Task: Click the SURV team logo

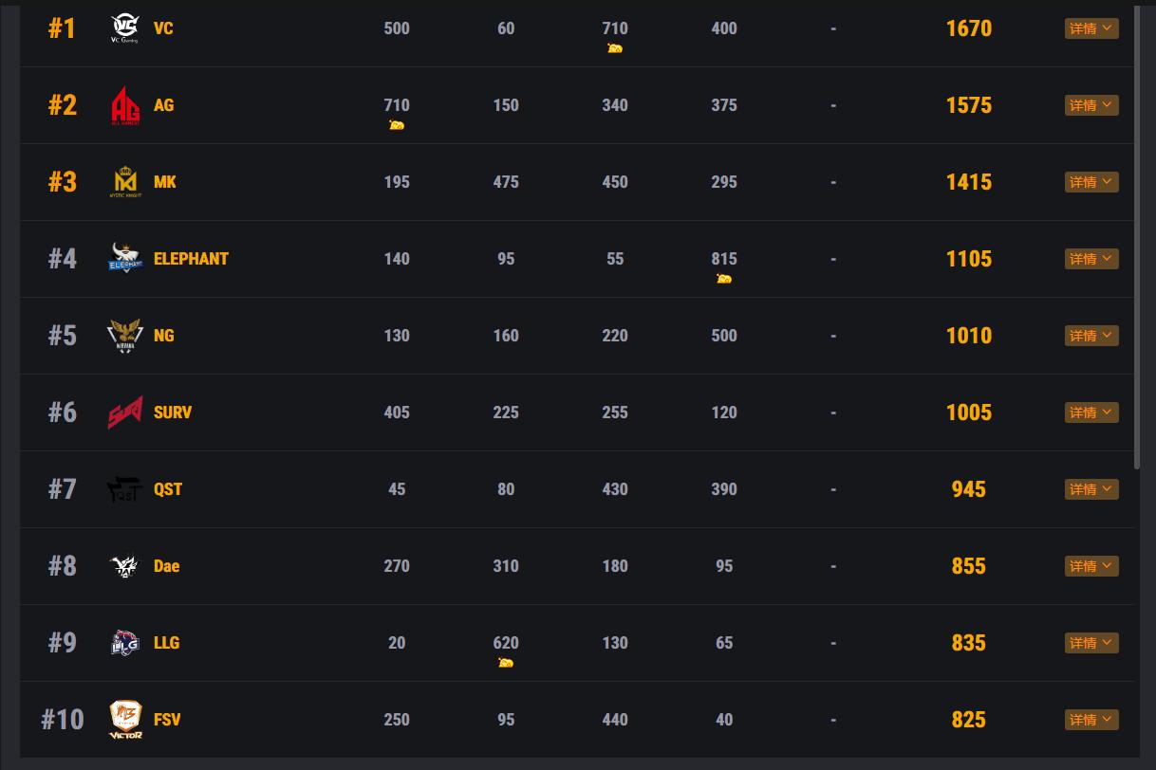Action: point(124,412)
